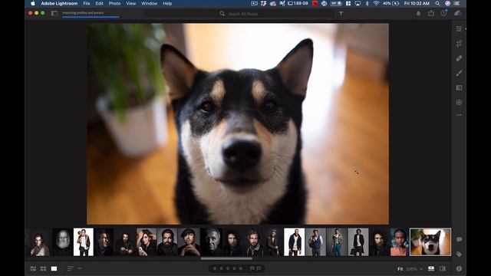The image size is (491, 276).
Task: Open the Adobe Lightroom app menu
Action: pos(59,3)
